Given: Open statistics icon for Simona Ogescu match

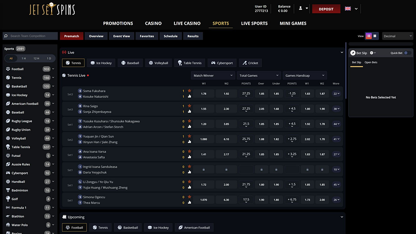Looking at the screenshot, I should tap(189, 203).
